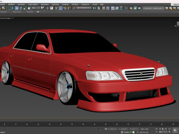Open the Civil View menu
The image size is (179, 134).
point(75,4)
